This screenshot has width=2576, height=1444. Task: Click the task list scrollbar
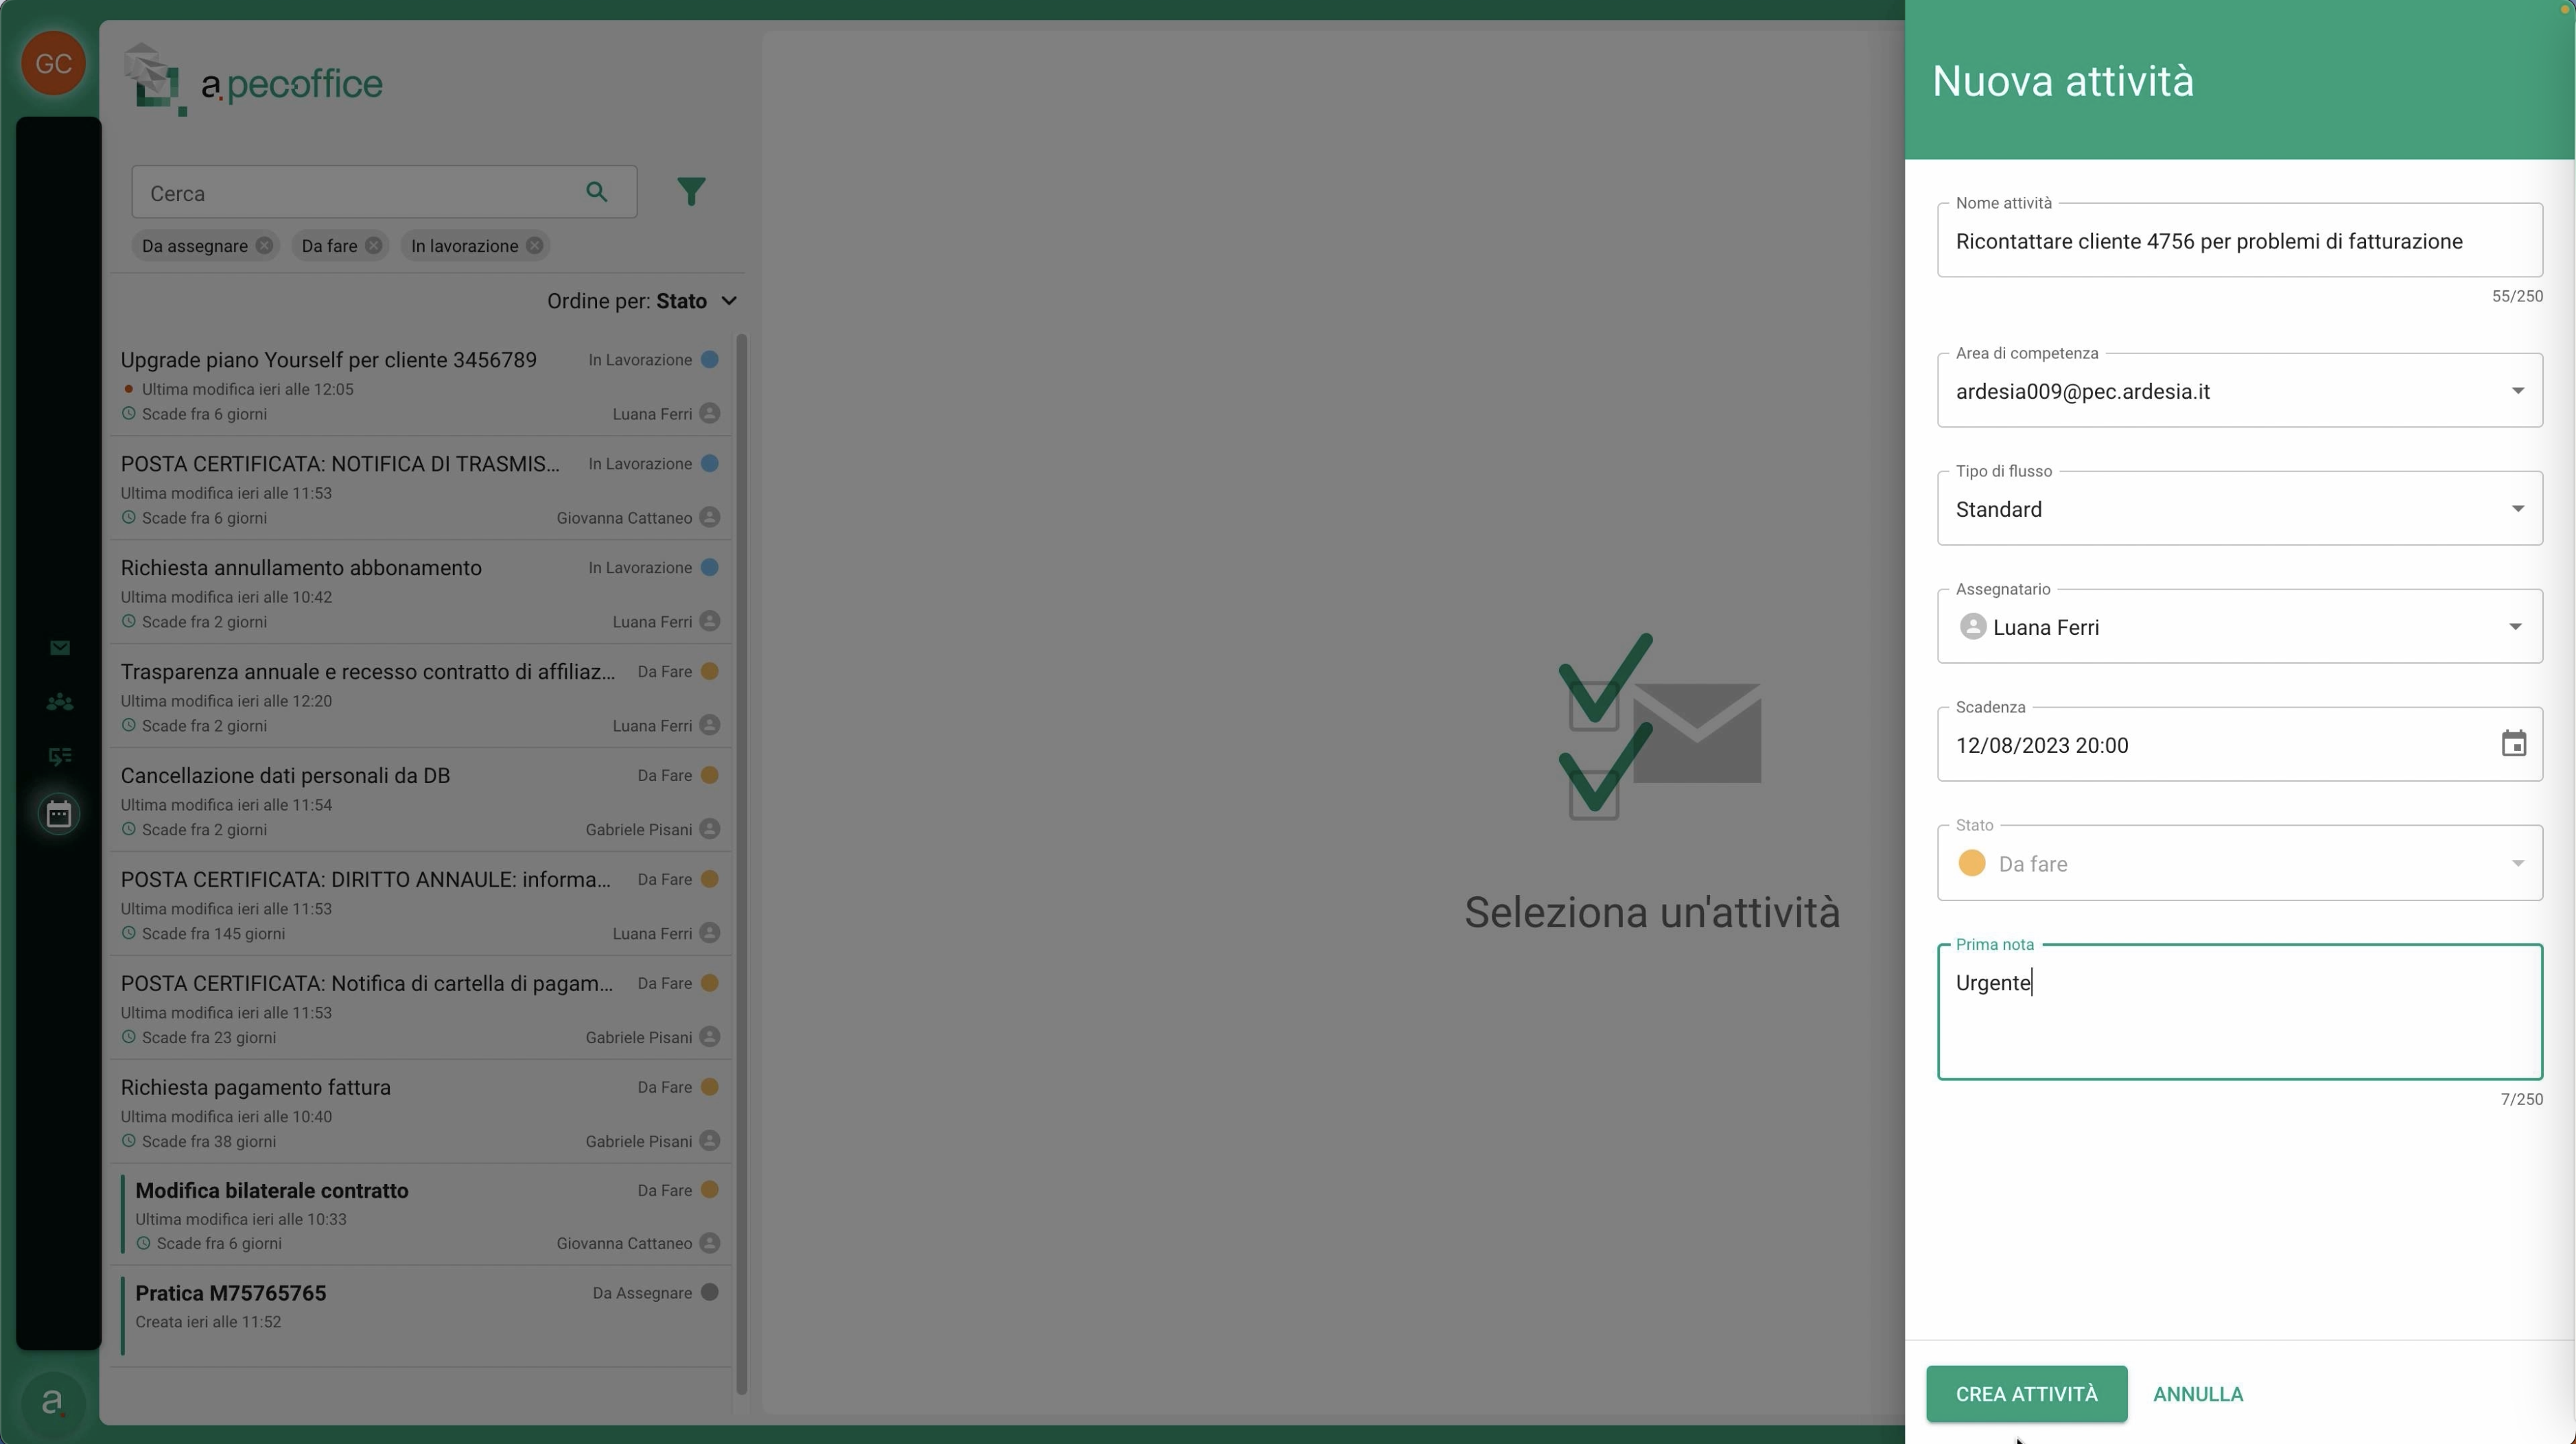point(742,863)
